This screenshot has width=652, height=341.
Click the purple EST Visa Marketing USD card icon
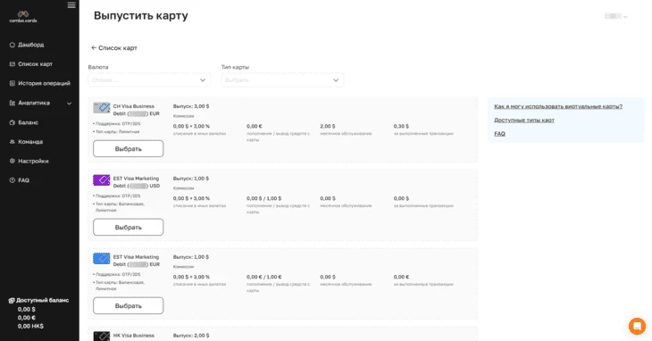tap(102, 179)
